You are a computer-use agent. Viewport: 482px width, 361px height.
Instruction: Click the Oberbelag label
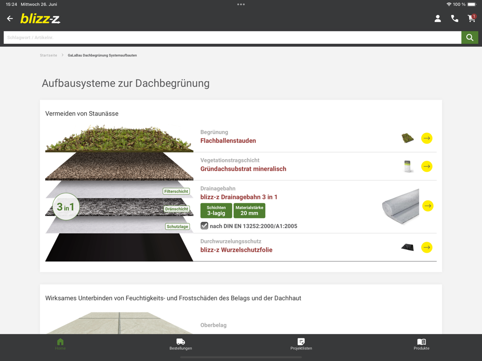(x=214, y=325)
